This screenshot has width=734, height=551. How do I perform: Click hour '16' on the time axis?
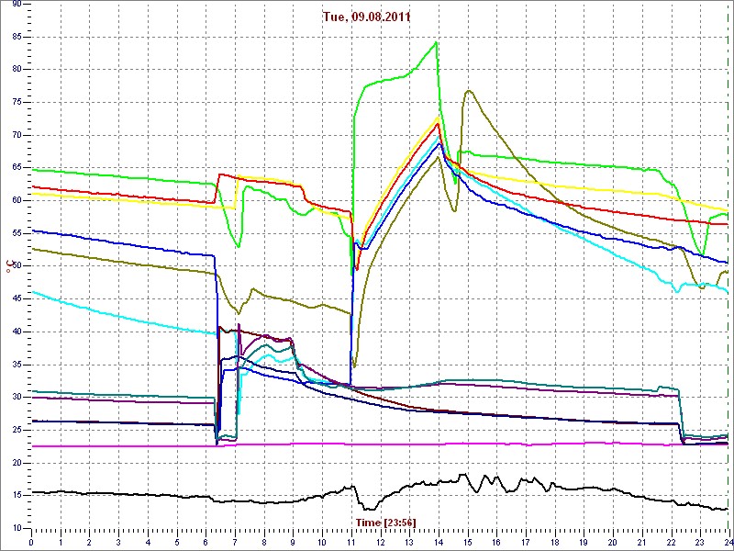click(495, 542)
